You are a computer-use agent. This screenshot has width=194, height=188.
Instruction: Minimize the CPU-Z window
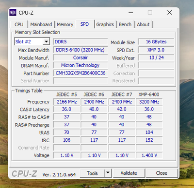[x=131, y=13]
